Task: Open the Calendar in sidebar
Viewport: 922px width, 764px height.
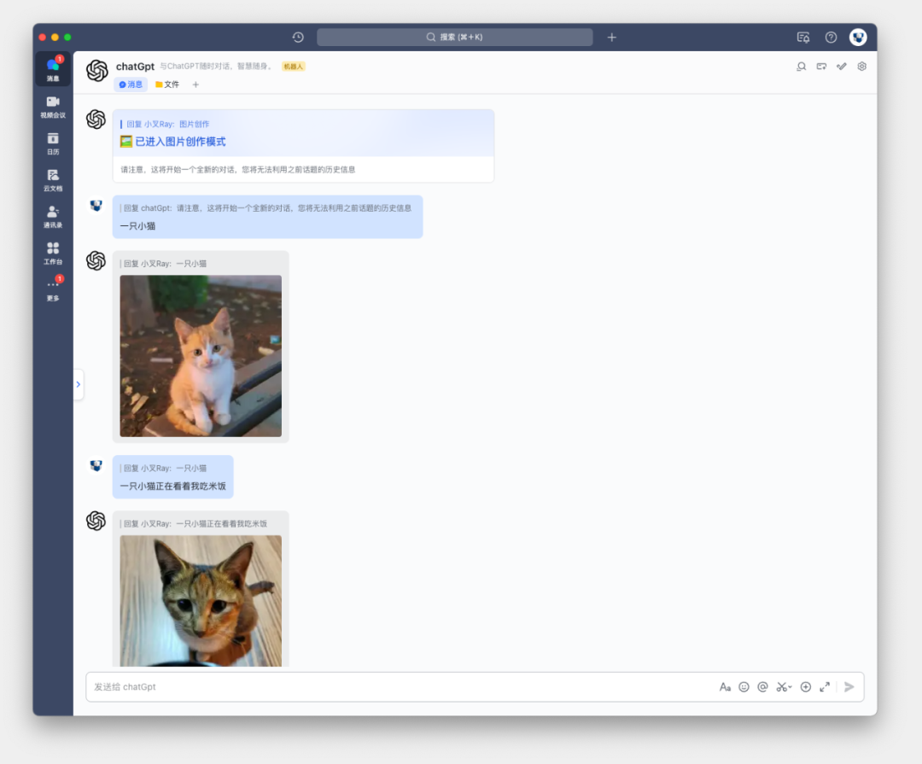Action: (x=53, y=143)
